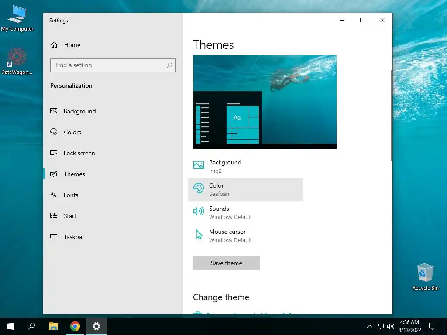This screenshot has height=335, width=447.
Task: Click the volume speaker icon in tray
Action: (x=391, y=326)
